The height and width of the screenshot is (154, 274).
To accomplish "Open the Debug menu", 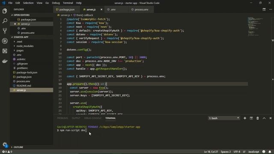I will pos(56,3).
